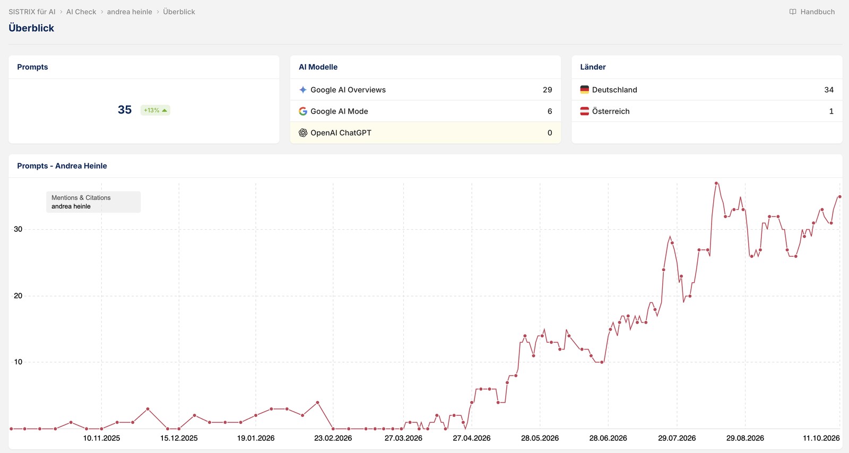Click the 29.07.2026 date marker on chart
Screen dimensions: 849x453
[x=677, y=438]
